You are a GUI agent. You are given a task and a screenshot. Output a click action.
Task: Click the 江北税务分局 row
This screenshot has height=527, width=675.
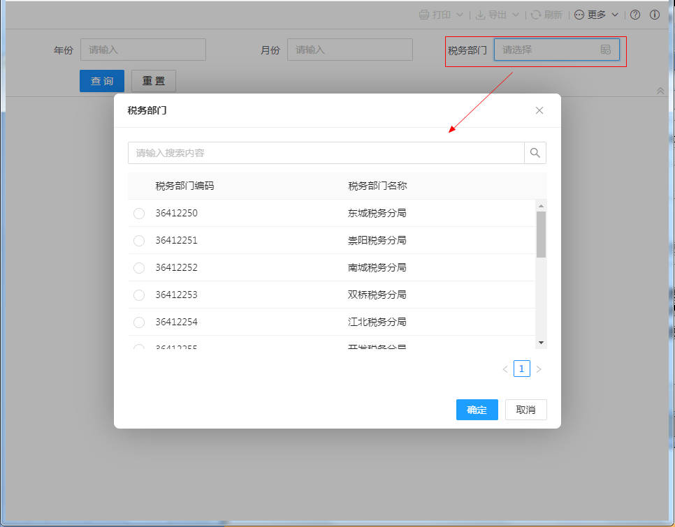(x=377, y=322)
